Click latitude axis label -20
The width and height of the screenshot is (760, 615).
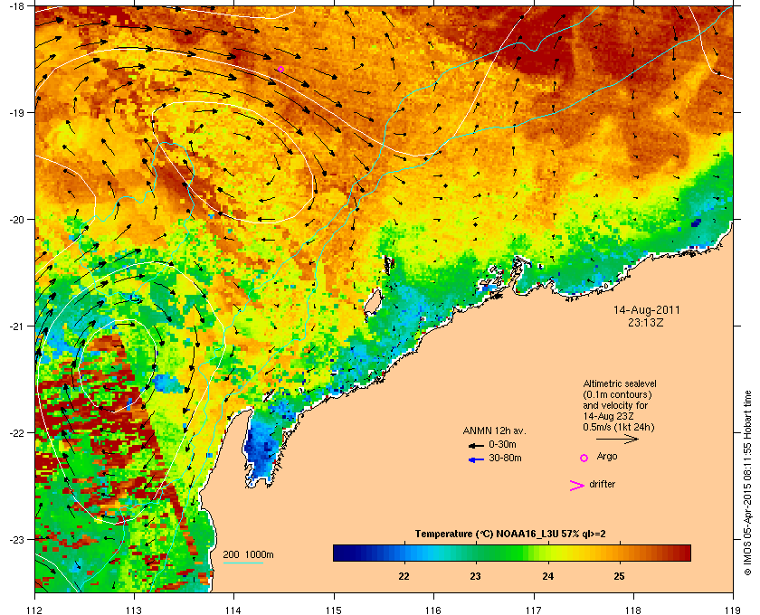point(16,220)
